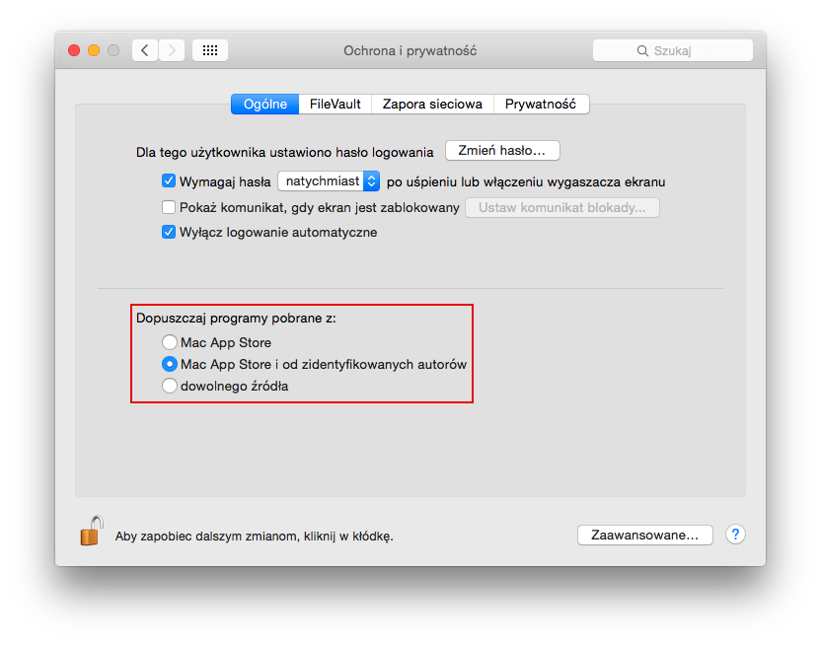Show all preferences grid icon
This screenshot has height=645, width=821.
(x=210, y=50)
